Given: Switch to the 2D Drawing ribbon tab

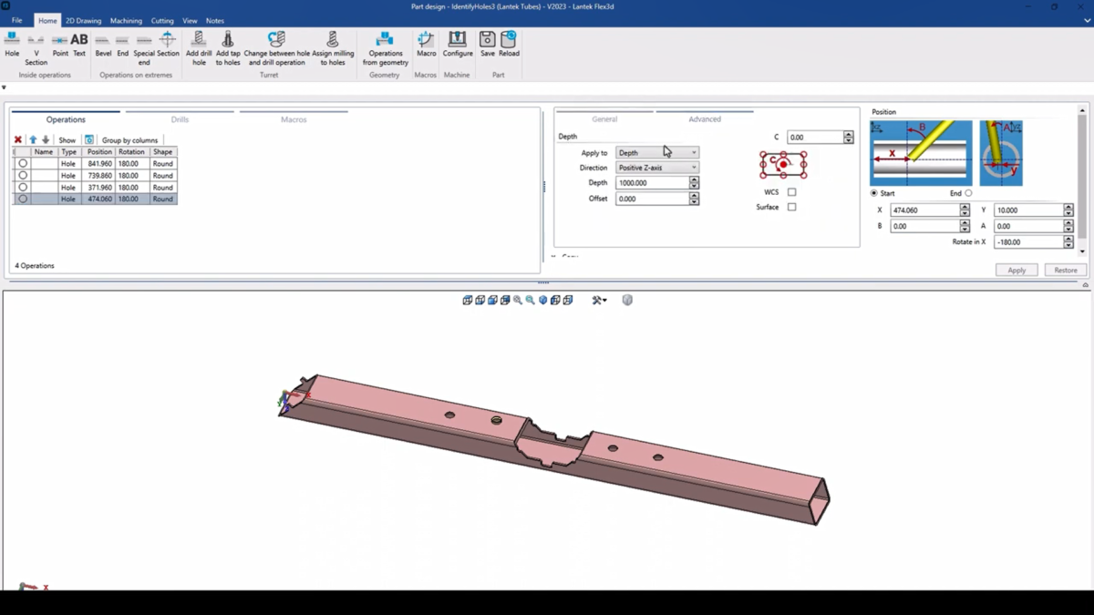Looking at the screenshot, I should pyautogui.click(x=83, y=20).
